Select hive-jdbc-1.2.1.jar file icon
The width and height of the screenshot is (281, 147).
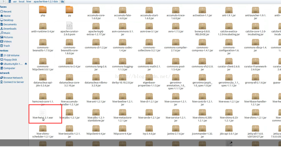pos(69,112)
